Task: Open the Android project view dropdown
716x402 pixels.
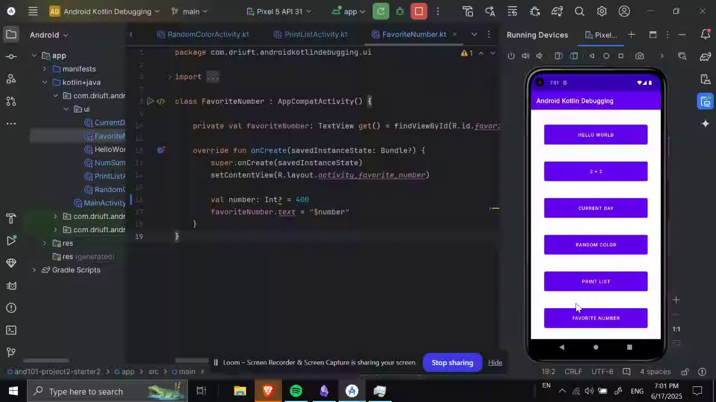Action: 49,35
